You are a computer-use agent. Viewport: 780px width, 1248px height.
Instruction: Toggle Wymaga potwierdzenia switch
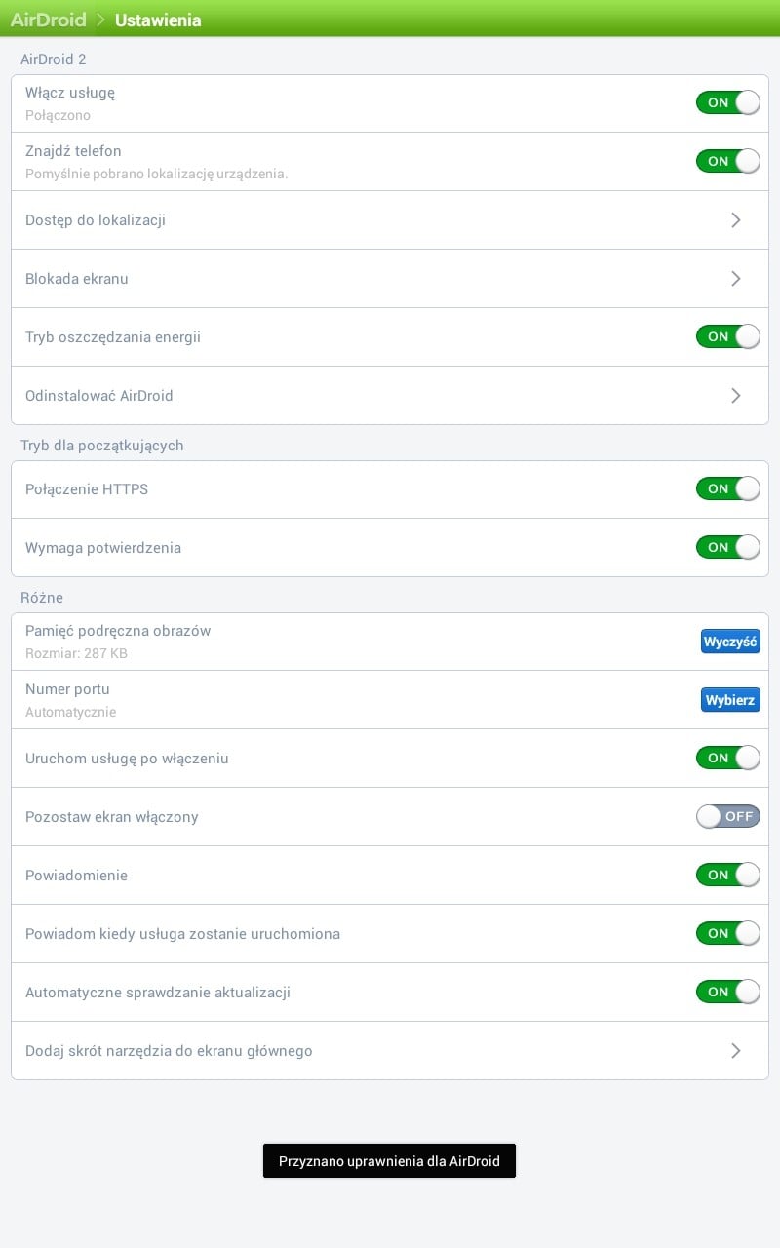(727, 547)
